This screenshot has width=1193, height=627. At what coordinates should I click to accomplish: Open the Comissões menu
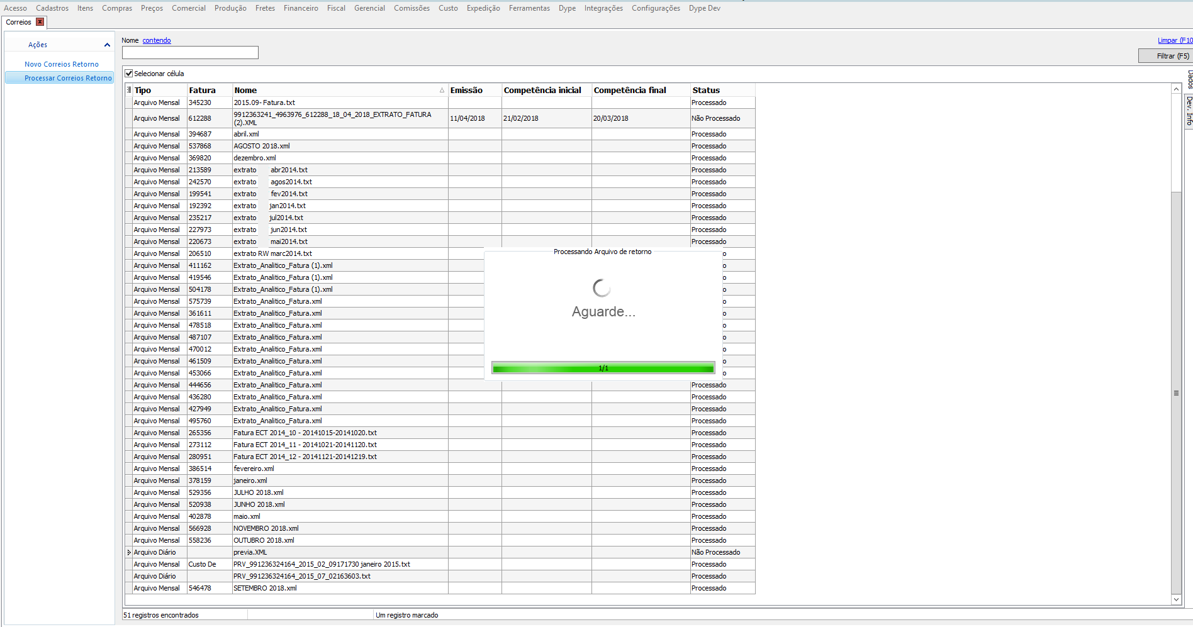[x=412, y=8]
